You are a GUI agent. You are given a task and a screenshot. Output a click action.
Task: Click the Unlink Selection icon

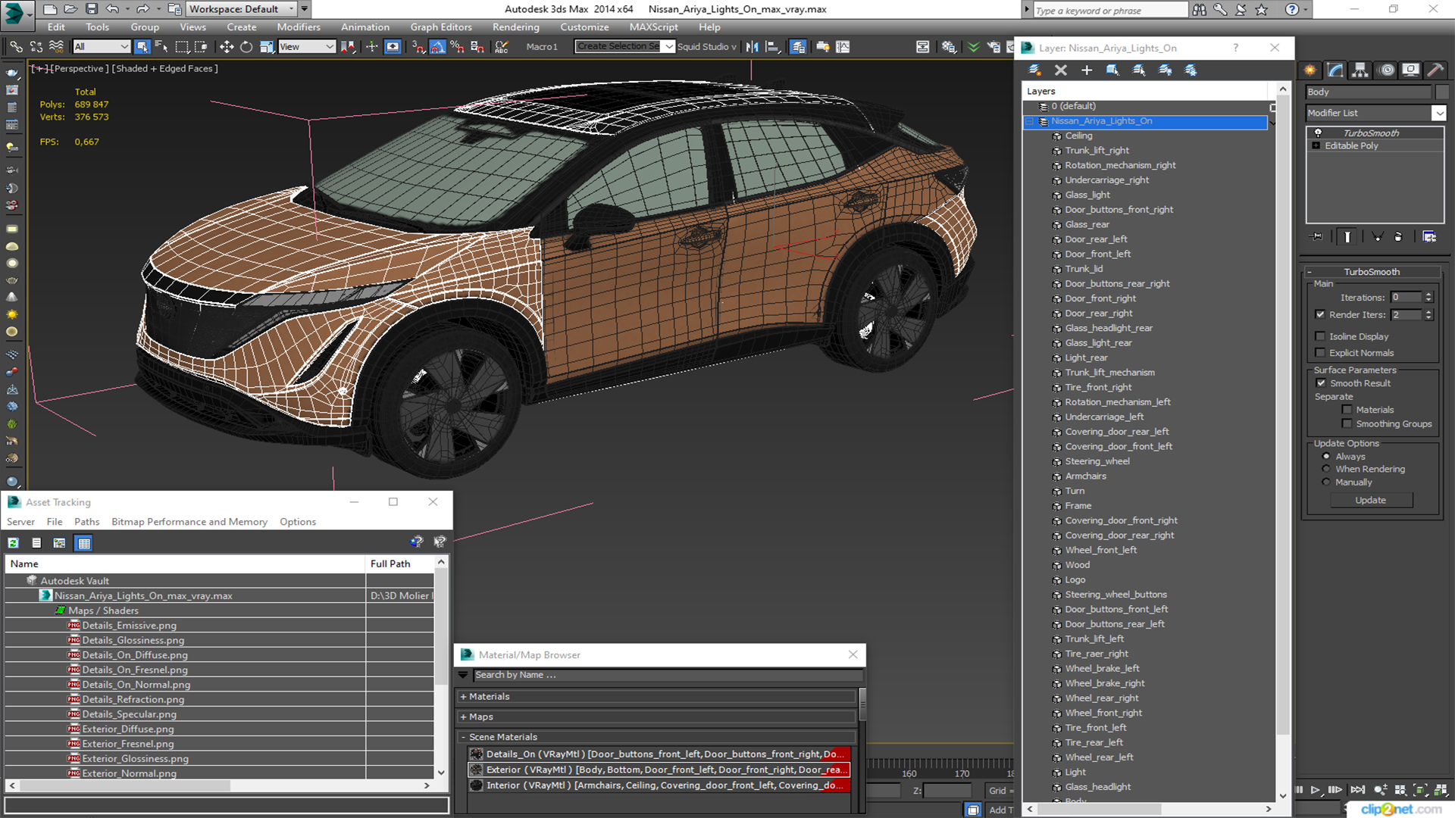click(36, 47)
